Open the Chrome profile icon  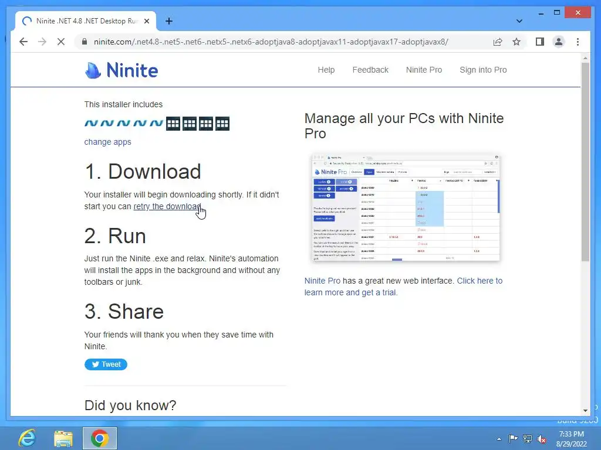(x=559, y=42)
